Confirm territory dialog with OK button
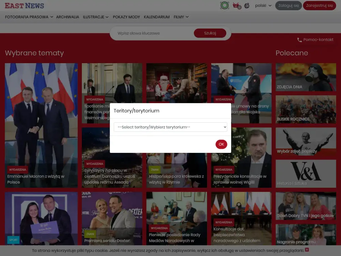Image resolution: width=341 pixels, height=256 pixels. tap(221, 144)
